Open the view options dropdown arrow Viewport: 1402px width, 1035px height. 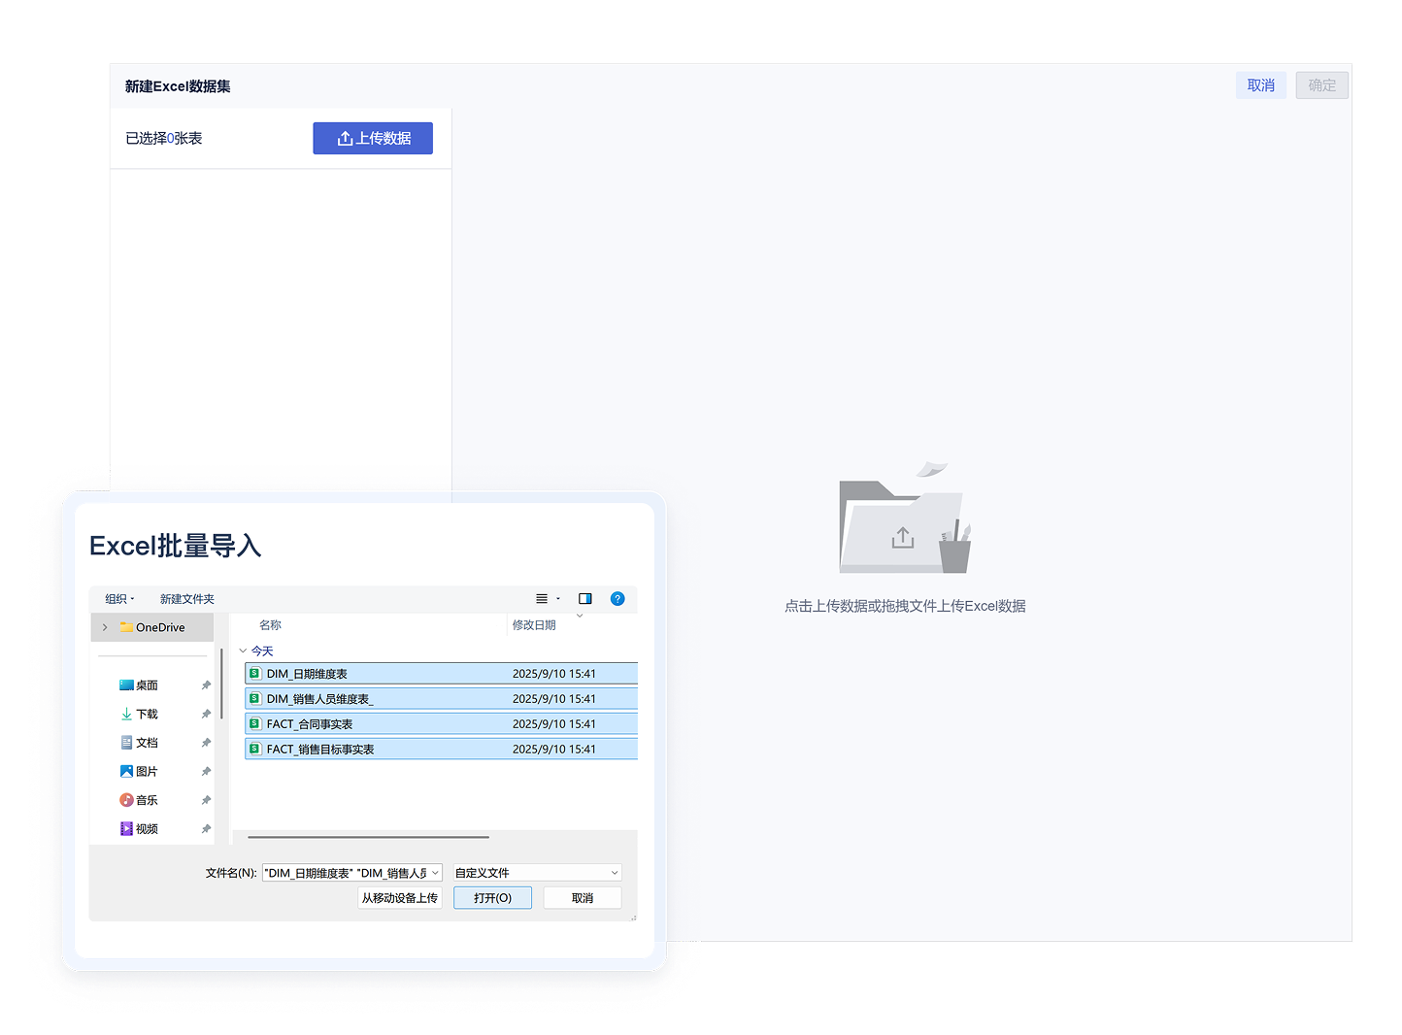[x=558, y=599]
